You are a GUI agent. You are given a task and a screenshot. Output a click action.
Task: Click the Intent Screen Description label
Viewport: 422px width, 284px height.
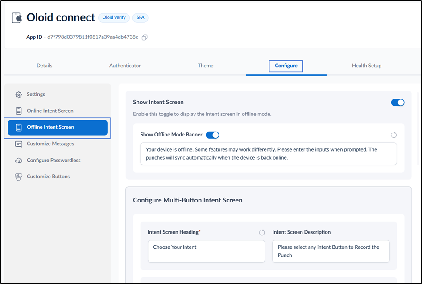click(x=302, y=232)
